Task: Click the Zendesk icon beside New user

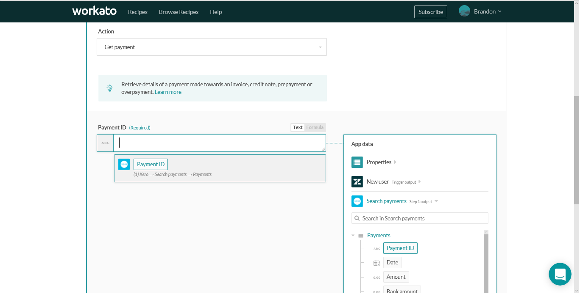Action: [x=357, y=181]
